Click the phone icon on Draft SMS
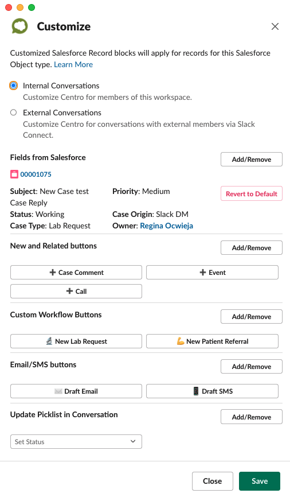290x501 pixels. pyautogui.click(x=196, y=391)
